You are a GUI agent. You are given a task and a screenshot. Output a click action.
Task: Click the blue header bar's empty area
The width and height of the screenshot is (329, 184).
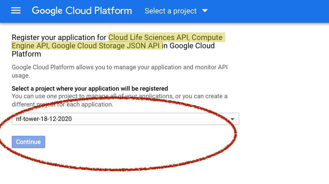tap(269, 11)
